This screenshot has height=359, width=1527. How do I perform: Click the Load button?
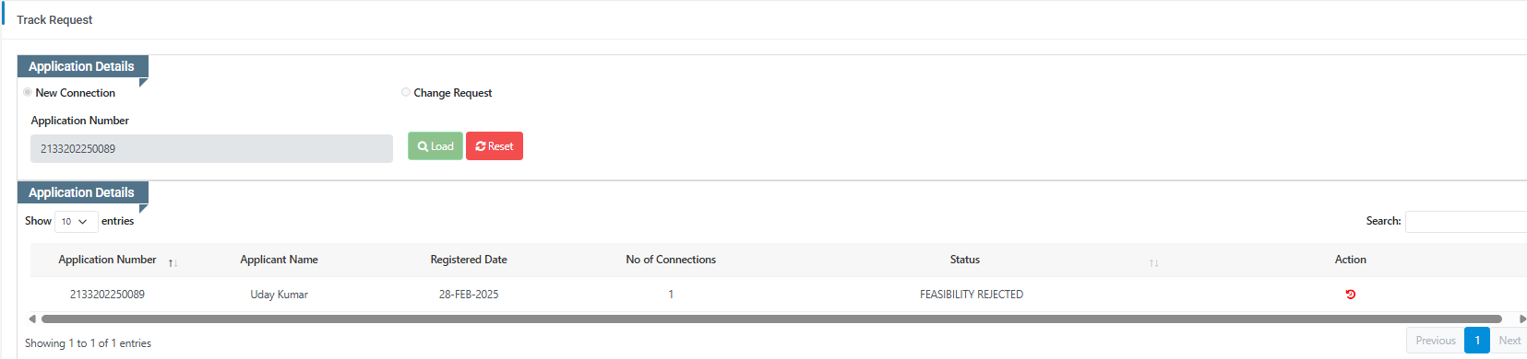(x=435, y=146)
